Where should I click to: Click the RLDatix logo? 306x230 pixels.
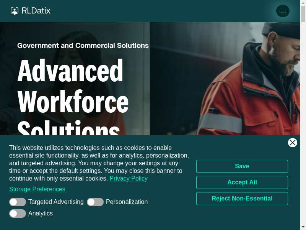point(31,11)
